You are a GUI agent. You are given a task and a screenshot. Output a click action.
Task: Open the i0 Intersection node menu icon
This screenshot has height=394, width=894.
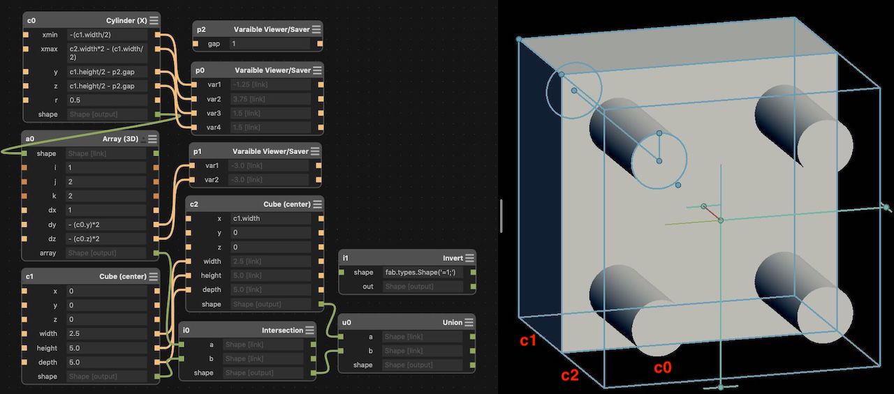click(x=309, y=330)
